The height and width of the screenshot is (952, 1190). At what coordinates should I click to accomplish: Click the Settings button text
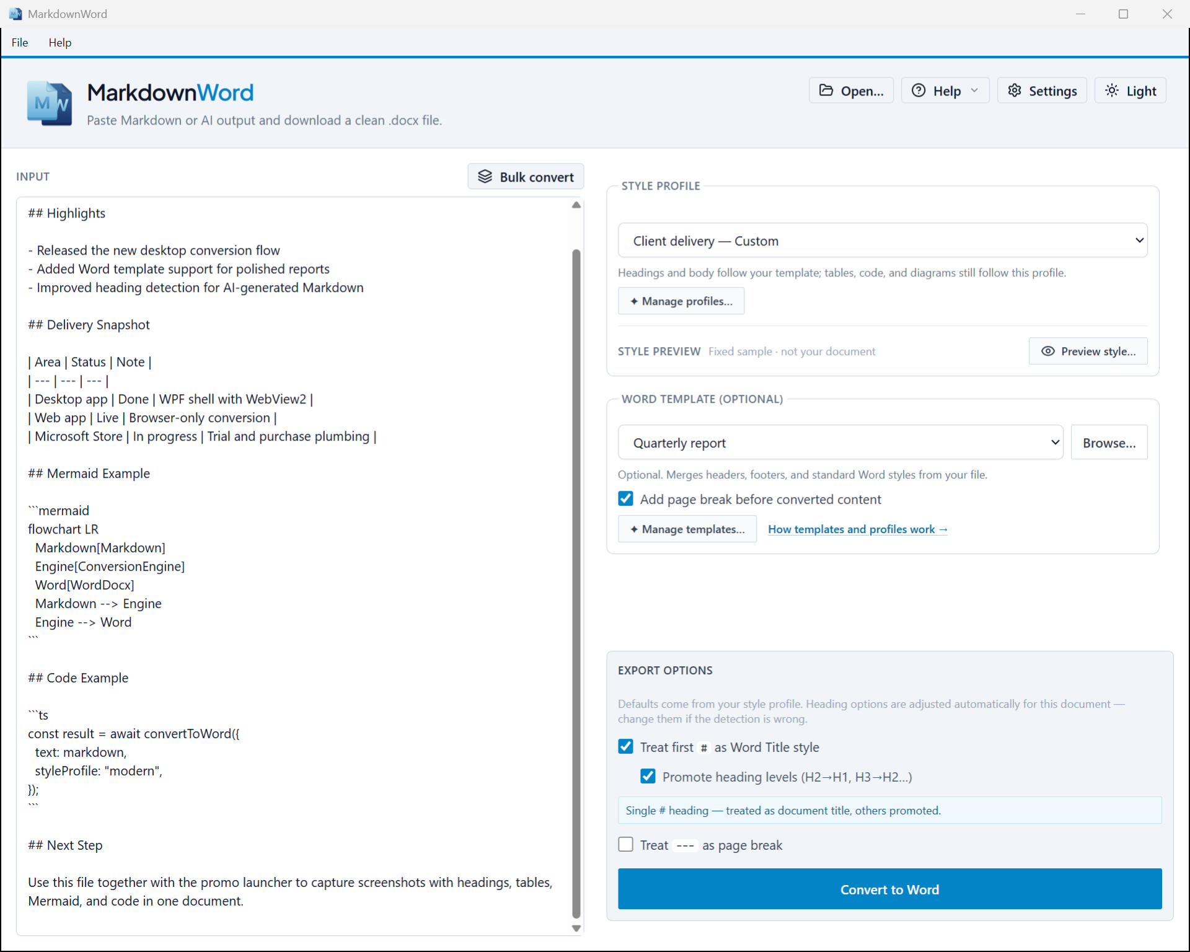tap(1052, 91)
